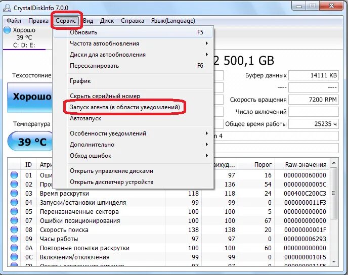Select the Ошибки позиционирования row text

(80, 221)
